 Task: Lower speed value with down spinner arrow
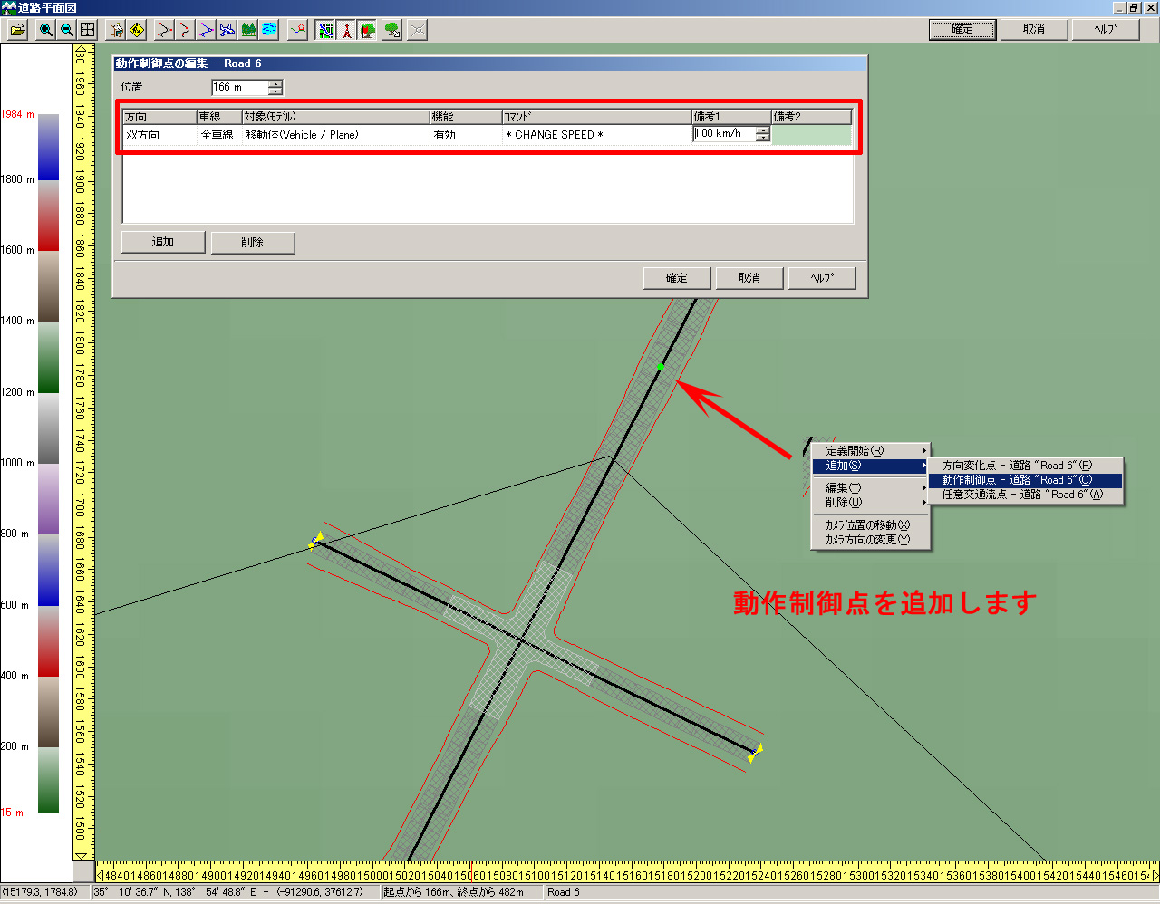tap(763, 139)
